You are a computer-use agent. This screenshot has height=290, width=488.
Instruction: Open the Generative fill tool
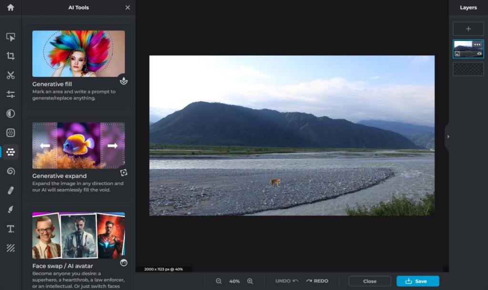point(79,62)
